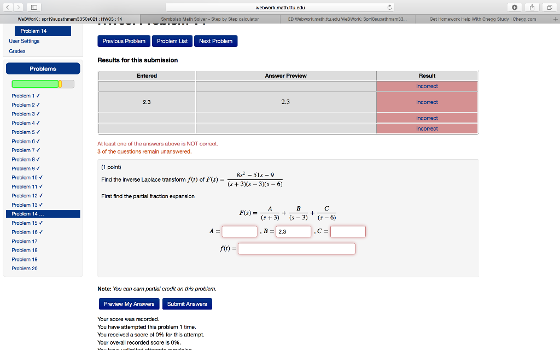Preview My Answers before submitting
The width and height of the screenshot is (560, 350).
129,304
